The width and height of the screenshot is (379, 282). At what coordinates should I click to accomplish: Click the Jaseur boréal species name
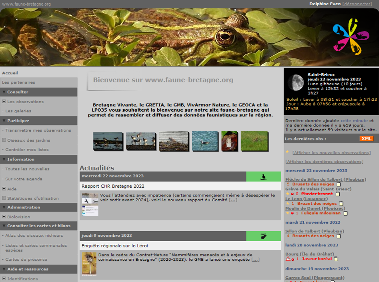tap(317, 259)
